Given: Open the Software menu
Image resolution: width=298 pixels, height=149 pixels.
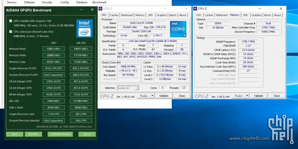Looking at the screenshot, I should (30, 2).
